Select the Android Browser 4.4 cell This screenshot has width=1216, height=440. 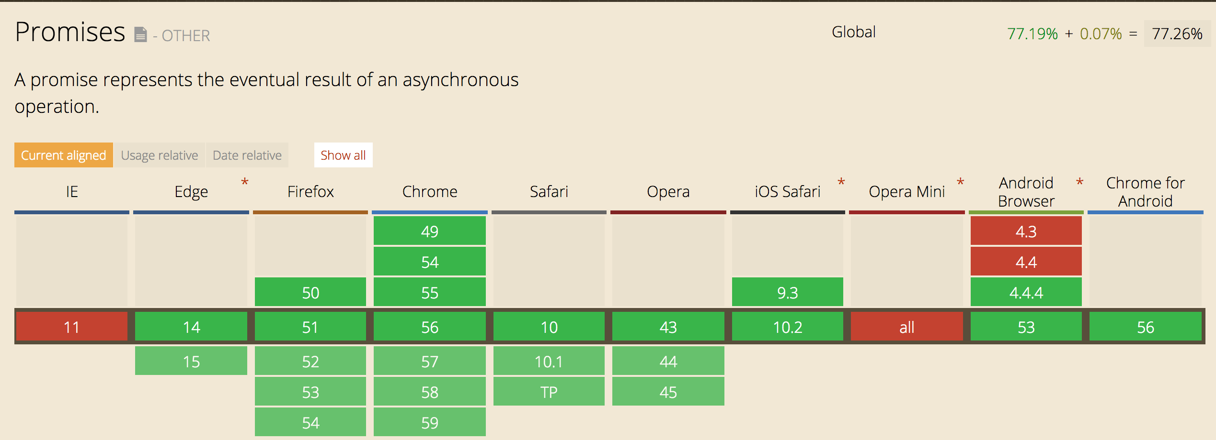pos(1026,262)
